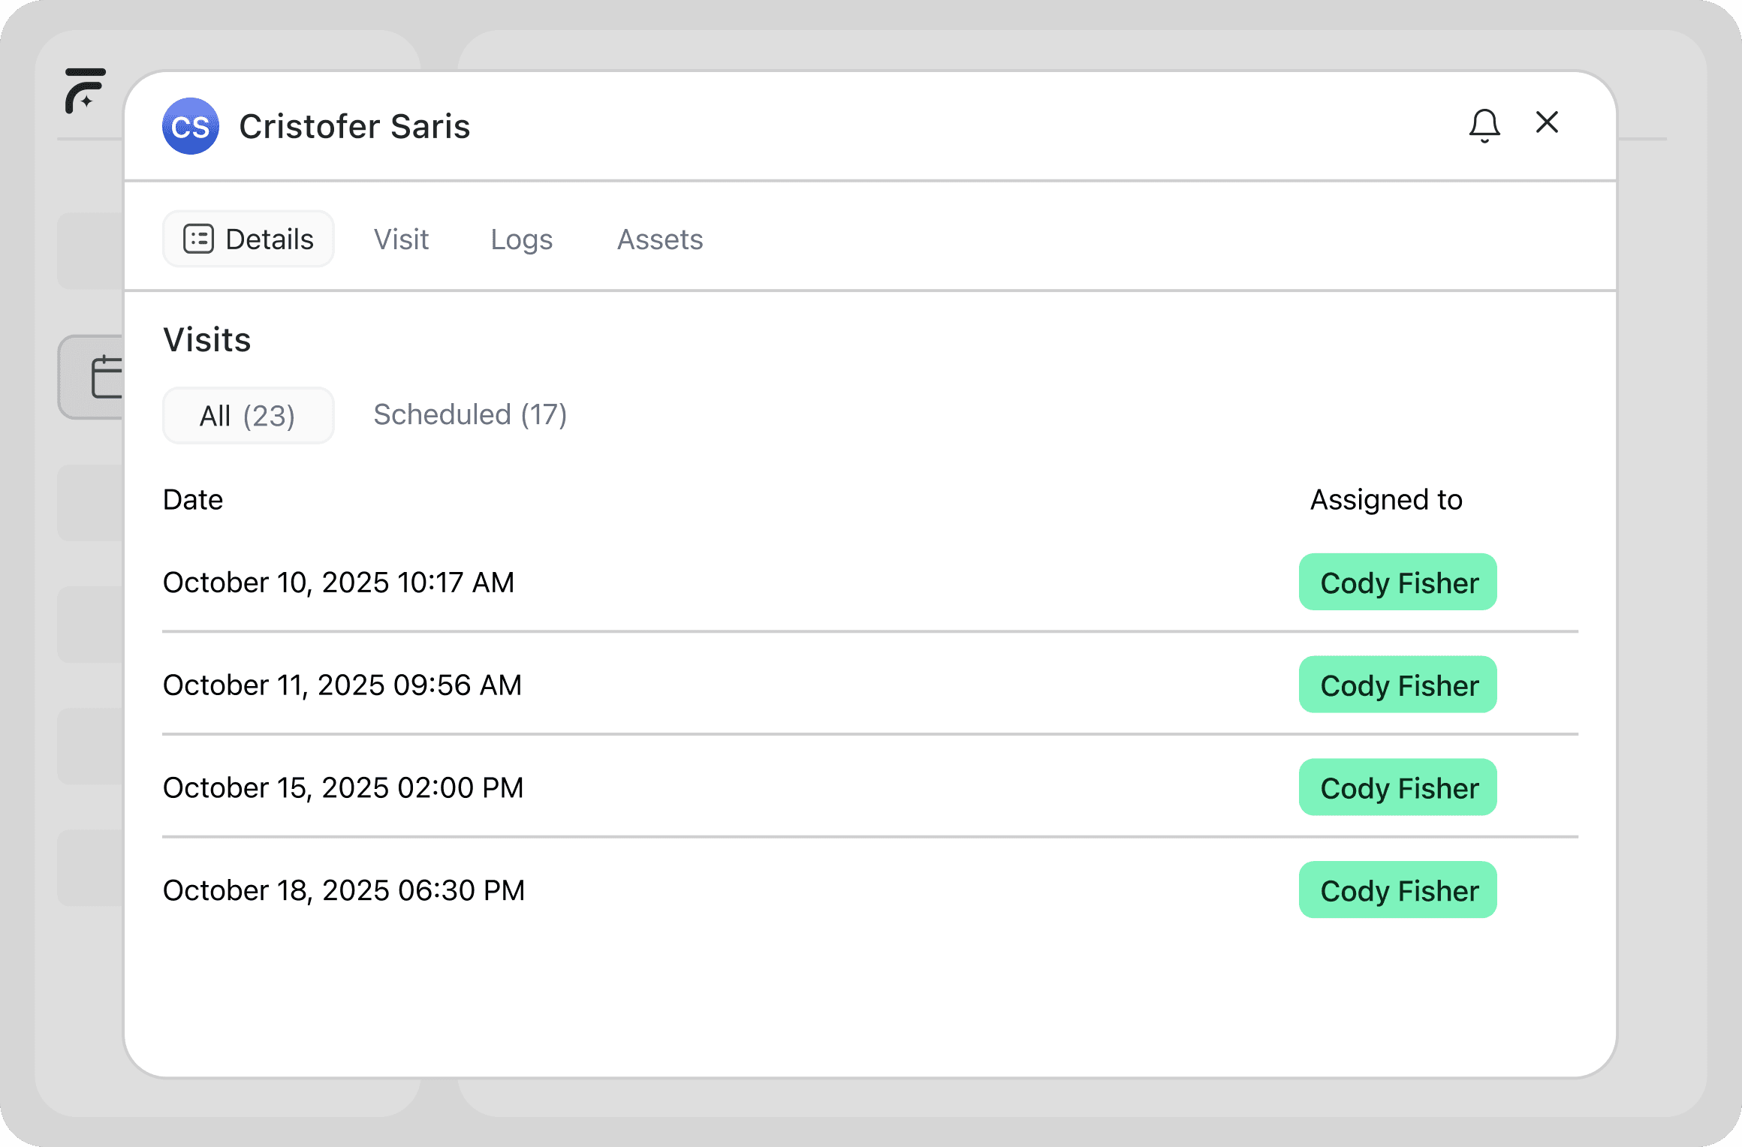This screenshot has width=1742, height=1147.
Task: Click the Details tab list icon
Action: click(199, 239)
